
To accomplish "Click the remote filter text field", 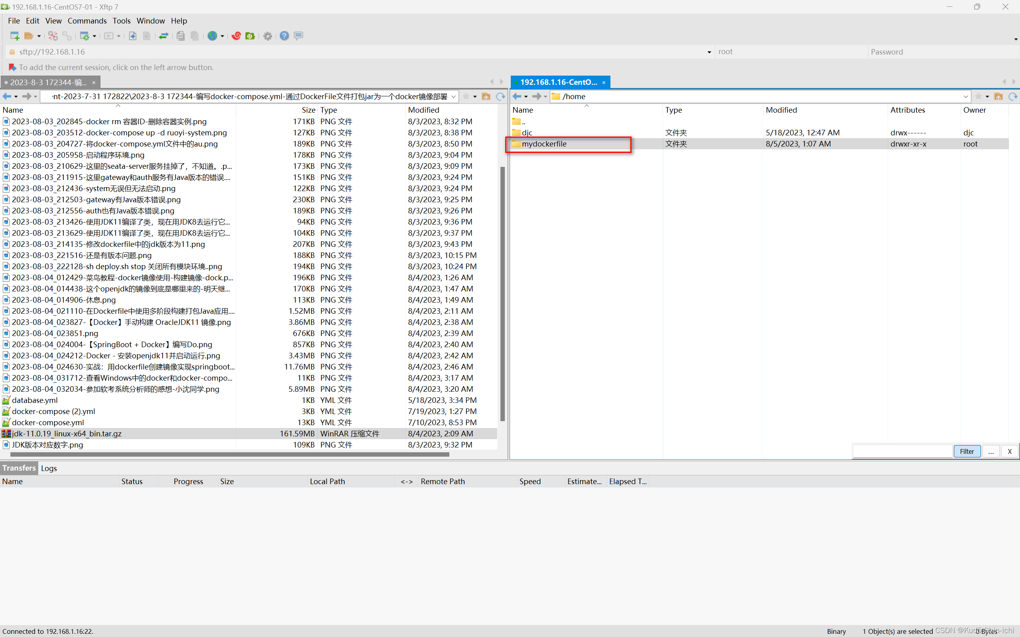I will click(x=903, y=451).
